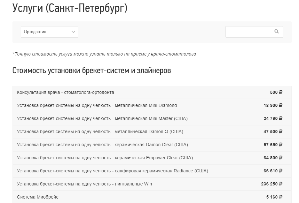Image resolution: width=299 pixels, height=203 pixels.
Task: Click the Услуги (Санкт-Петербург) page heading
Action: [x=70, y=8]
